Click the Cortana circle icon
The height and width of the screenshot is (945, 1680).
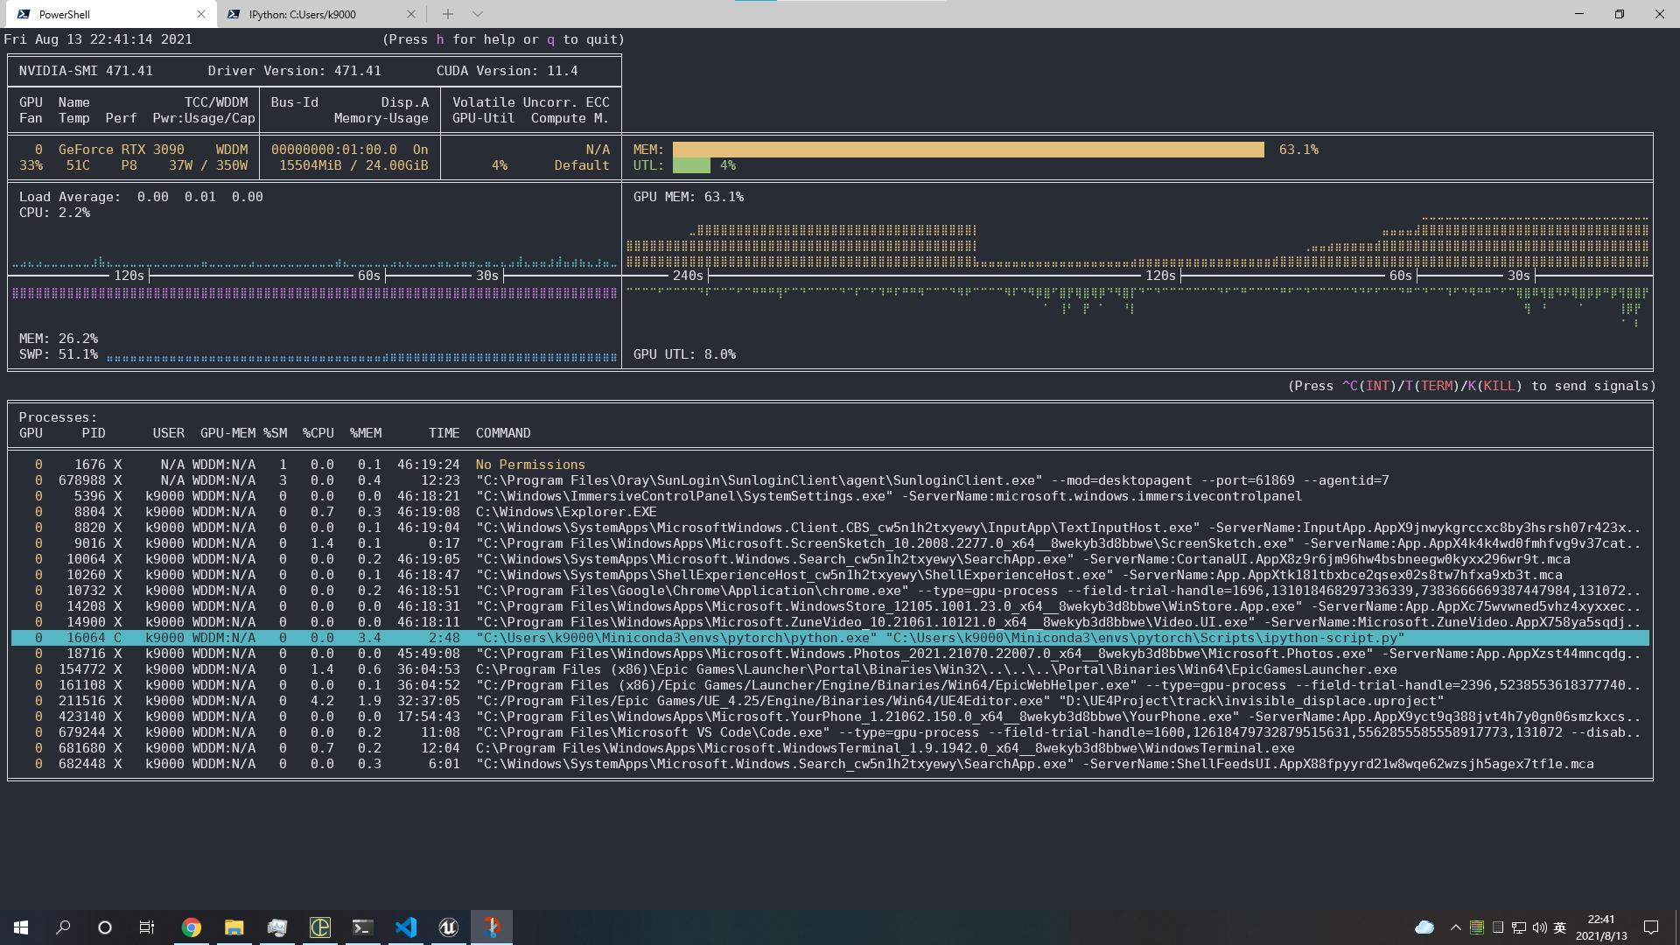point(105,927)
